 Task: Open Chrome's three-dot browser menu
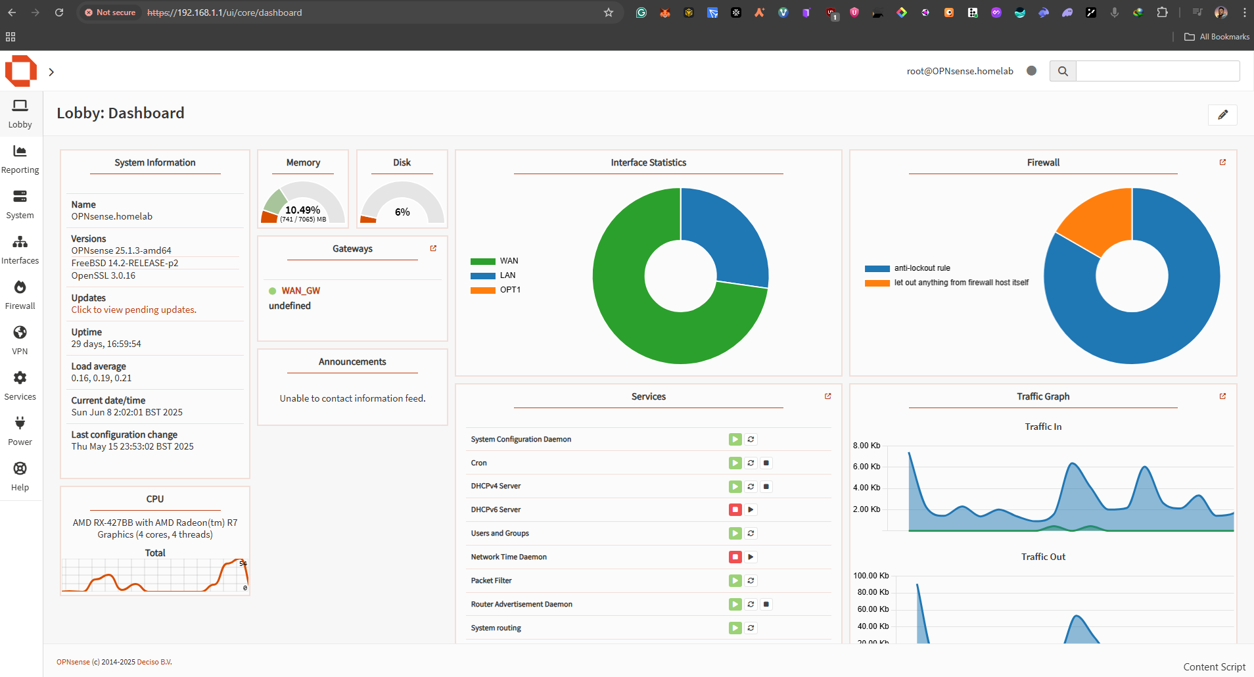click(1245, 12)
